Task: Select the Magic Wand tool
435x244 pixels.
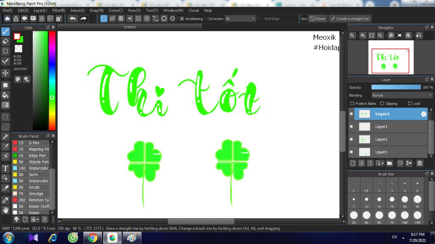Action: (x=6, y=137)
